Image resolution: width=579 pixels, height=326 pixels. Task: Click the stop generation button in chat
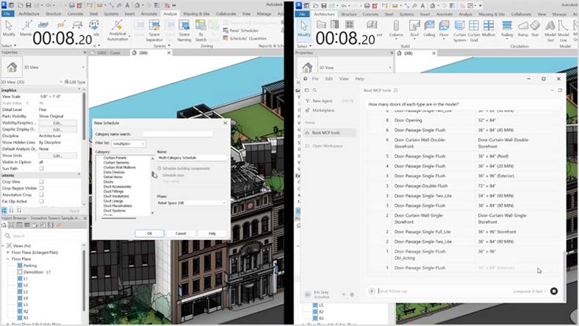(x=554, y=291)
